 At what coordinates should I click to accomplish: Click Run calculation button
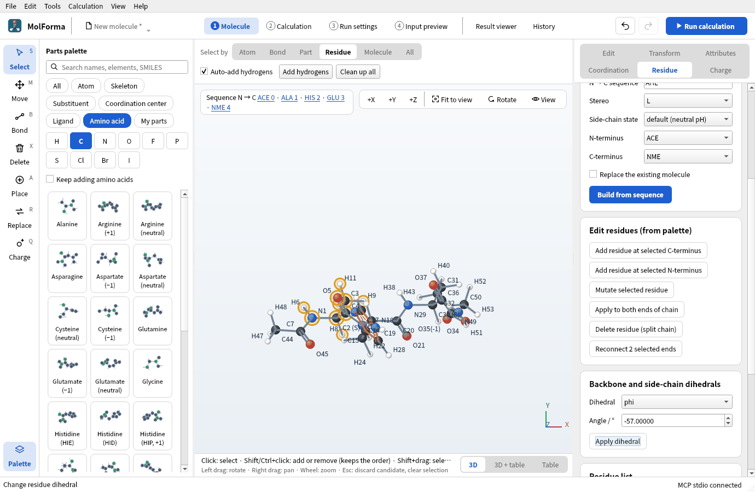[706, 26]
